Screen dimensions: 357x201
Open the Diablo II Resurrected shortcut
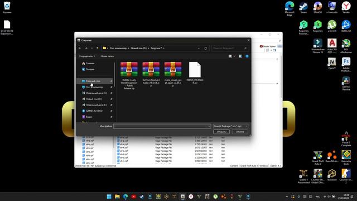pyautogui.click(x=303, y=176)
